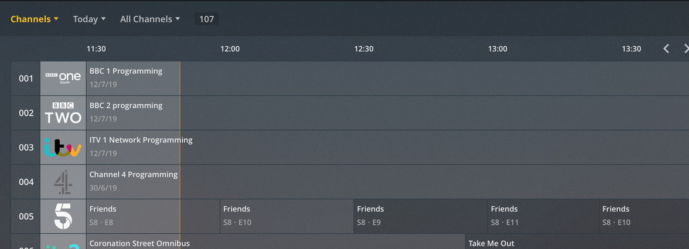Screen dimensions: 689x249
Task: Click the BBC One channel logo
Action: (x=63, y=78)
